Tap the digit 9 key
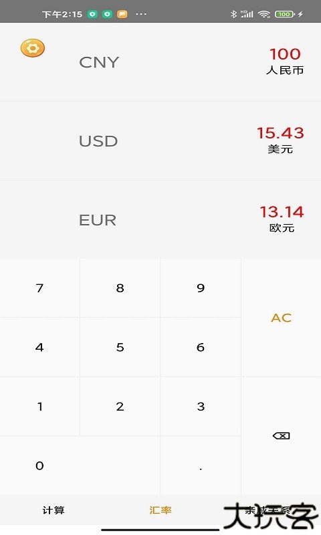Screen dimensions: 321x535 click(x=201, y=288)
